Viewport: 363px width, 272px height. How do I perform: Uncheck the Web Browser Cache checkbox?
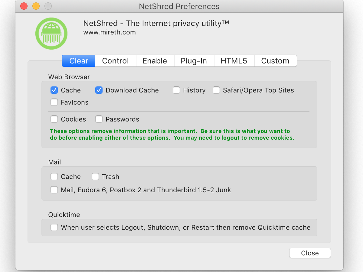[54, 90]
